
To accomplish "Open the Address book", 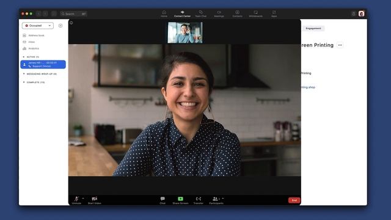I will coord(34,35).
